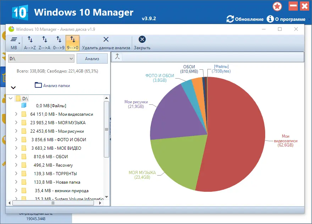Click disk total/free space summary text
Screen dimensions: 312x224
coord(57,71)
